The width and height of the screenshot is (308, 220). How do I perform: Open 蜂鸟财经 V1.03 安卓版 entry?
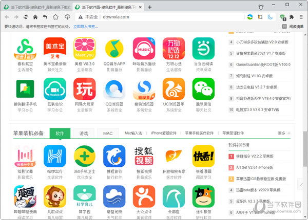coord(254,76)
